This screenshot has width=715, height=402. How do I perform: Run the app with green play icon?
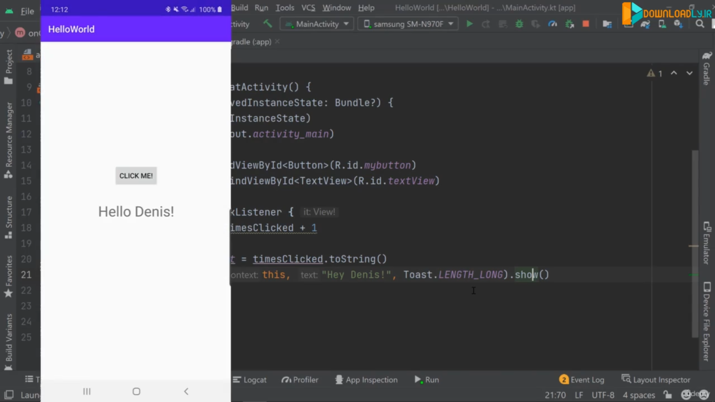[470, 24]
